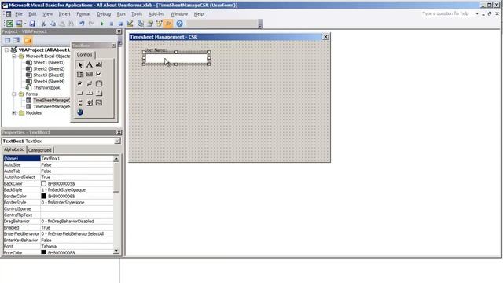The height and width of the screenshot is (283, 503).
Task: Click View Code in the Project panel
Action: coord(7,40)
